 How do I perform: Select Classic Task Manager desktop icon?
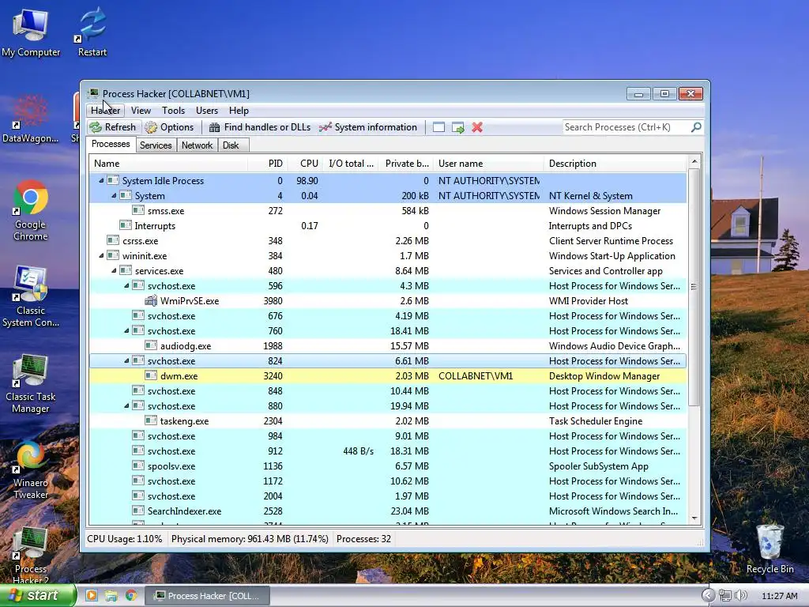tap(31, 383)
